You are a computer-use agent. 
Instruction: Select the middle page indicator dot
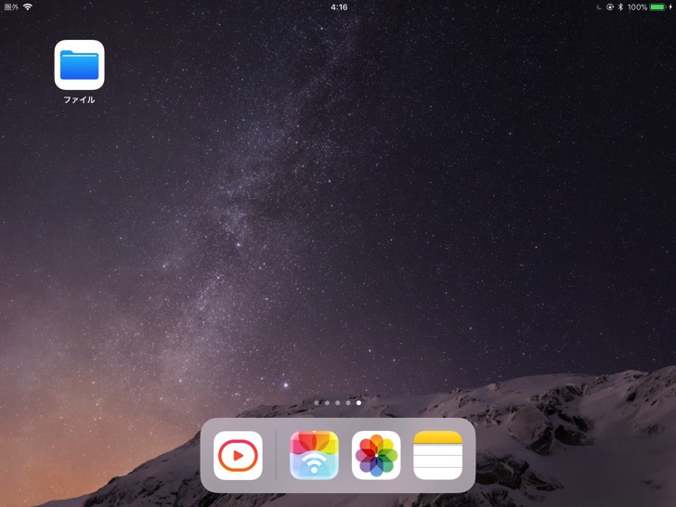point(338,403)
